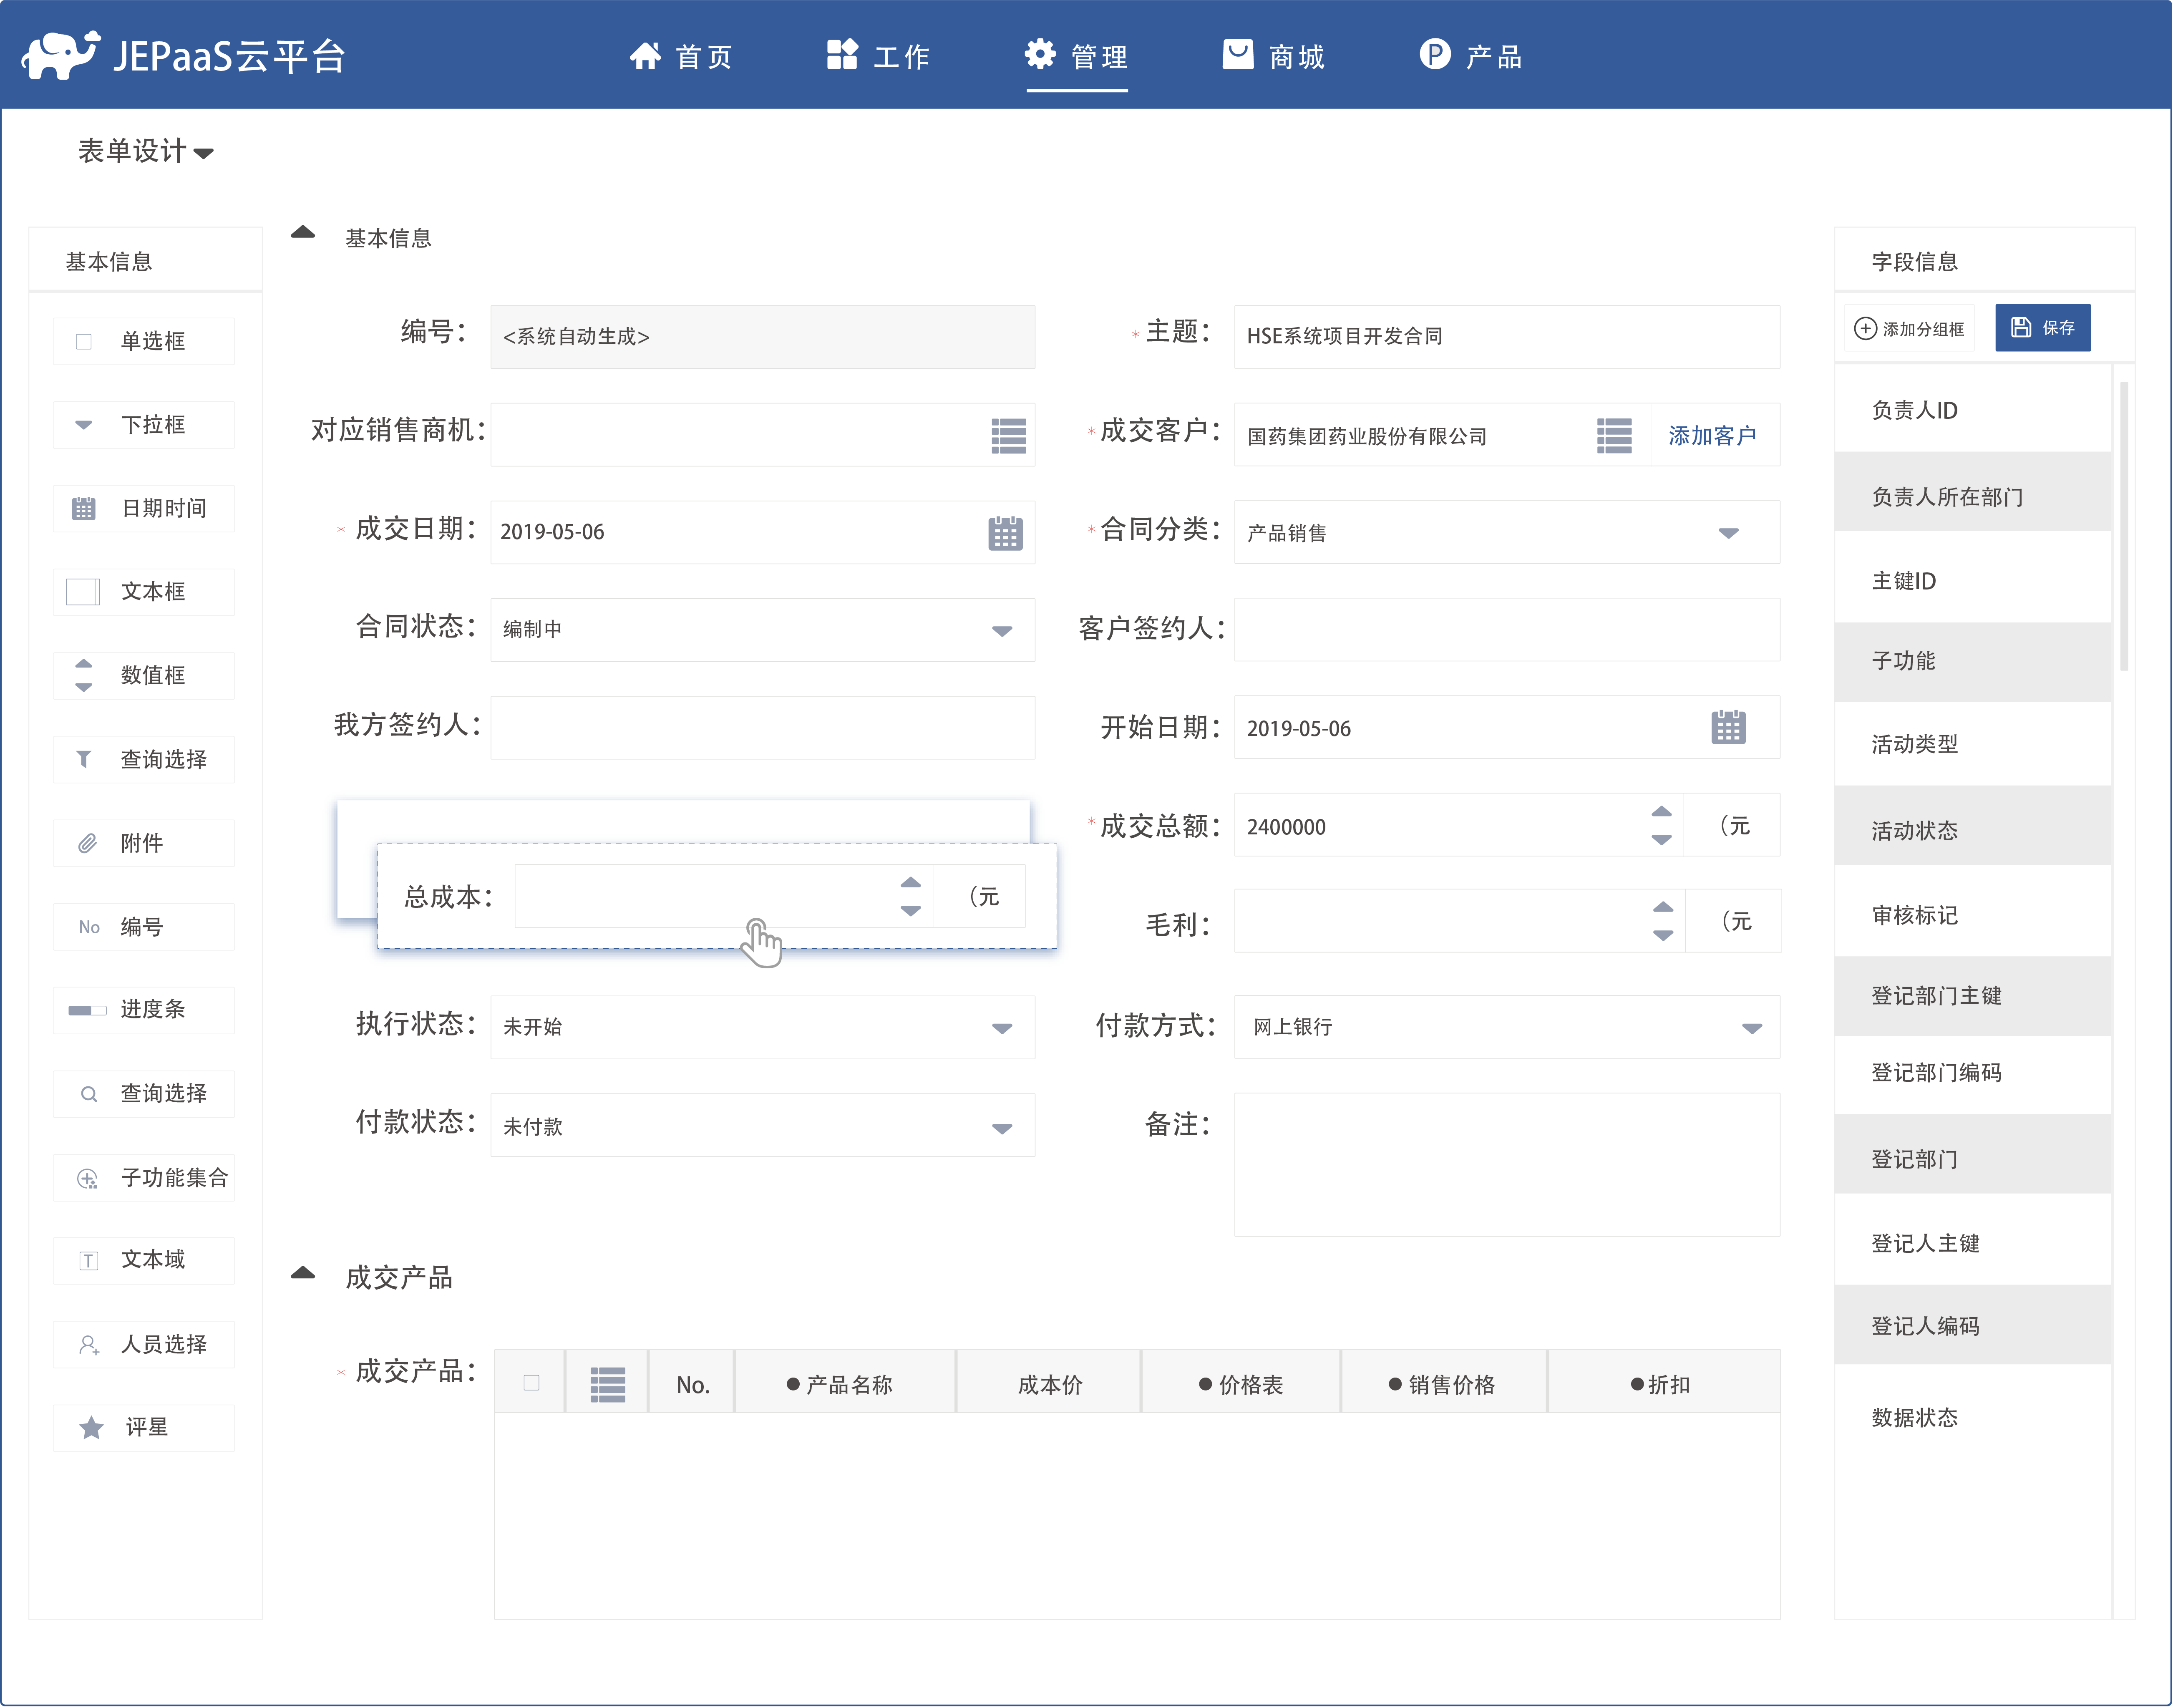Increase 成交总额 with up stepper arrow
The height and width of the screenshot is (1708, 2173).
pyautogui.click(x=1661, y=811)
